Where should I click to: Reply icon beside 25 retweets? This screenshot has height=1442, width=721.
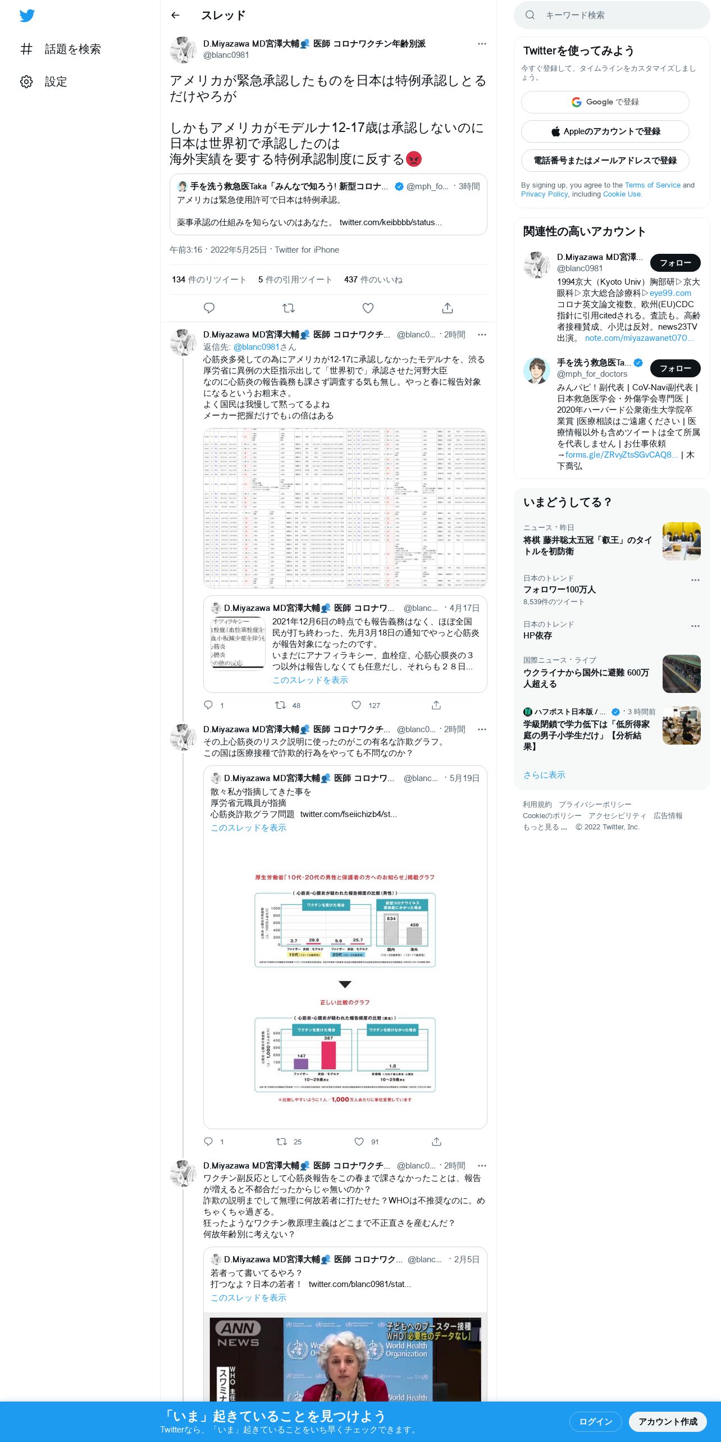click(208, 1142)
